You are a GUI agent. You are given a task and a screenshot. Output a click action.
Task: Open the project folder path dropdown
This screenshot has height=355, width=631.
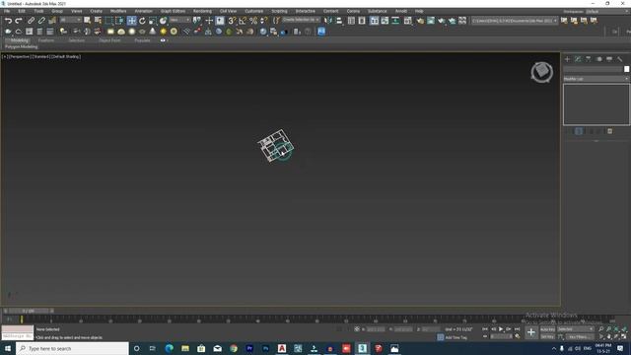point(515,21)
